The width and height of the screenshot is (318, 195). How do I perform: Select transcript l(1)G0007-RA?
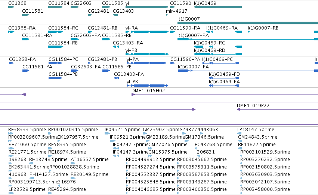point(248,39)
